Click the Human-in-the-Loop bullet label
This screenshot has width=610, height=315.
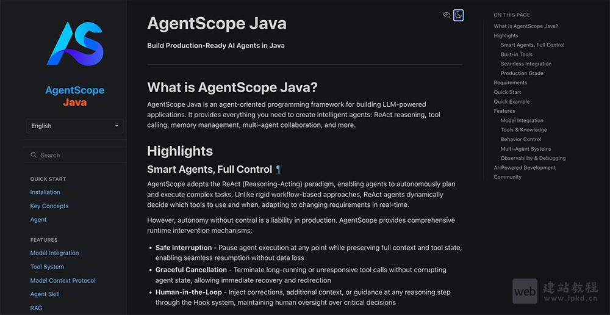pos(188,292)
